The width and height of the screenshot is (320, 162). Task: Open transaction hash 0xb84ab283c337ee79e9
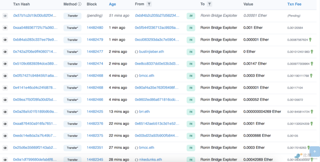coord(35,40)
